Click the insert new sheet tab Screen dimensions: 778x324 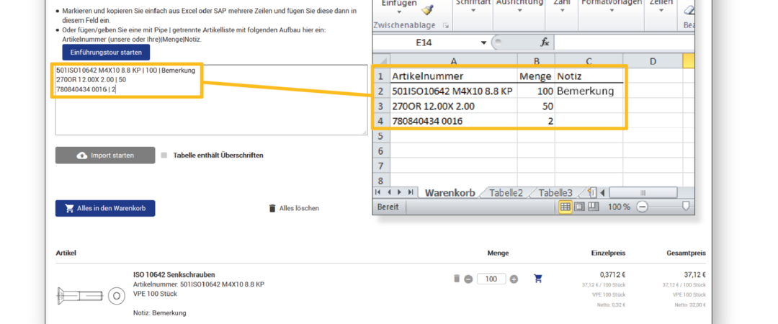click(592, 192)
